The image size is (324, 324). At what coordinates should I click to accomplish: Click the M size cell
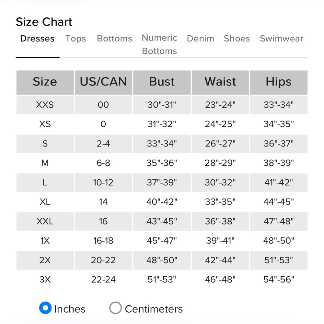pos(45,163)
